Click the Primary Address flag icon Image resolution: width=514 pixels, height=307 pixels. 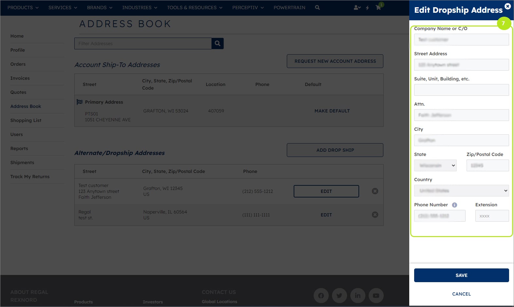pos(80,102)
